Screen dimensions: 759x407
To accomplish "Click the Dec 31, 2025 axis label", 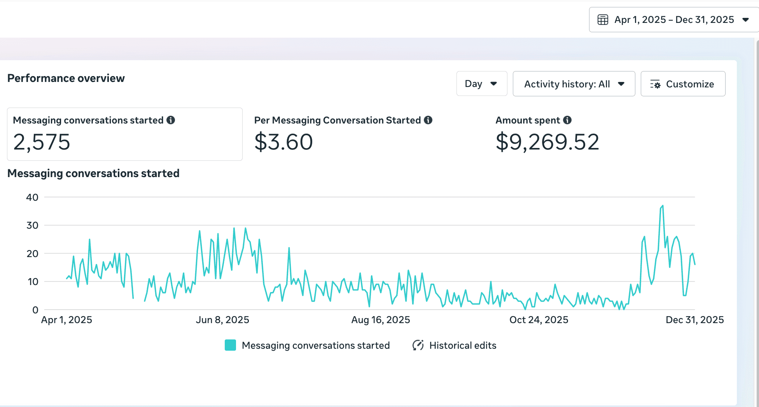I will (695, 320).
